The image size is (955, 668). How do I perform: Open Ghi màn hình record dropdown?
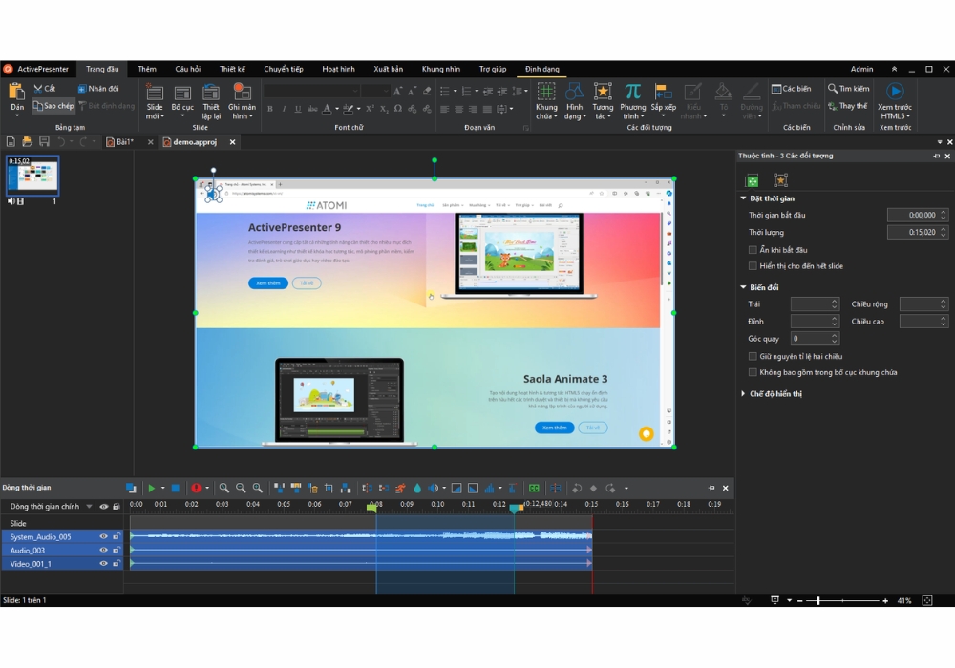coord(242,112)
